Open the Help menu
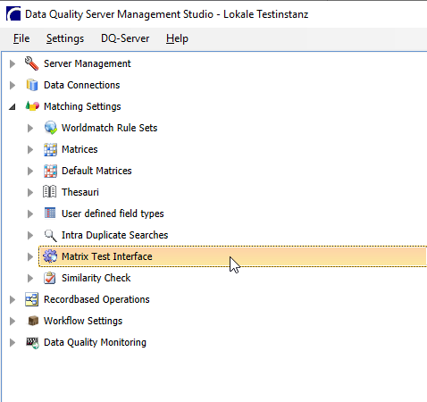Screen dimensions: 427x402 [177, 38]
